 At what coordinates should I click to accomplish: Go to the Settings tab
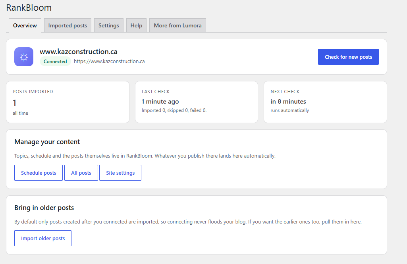point(108,25)
